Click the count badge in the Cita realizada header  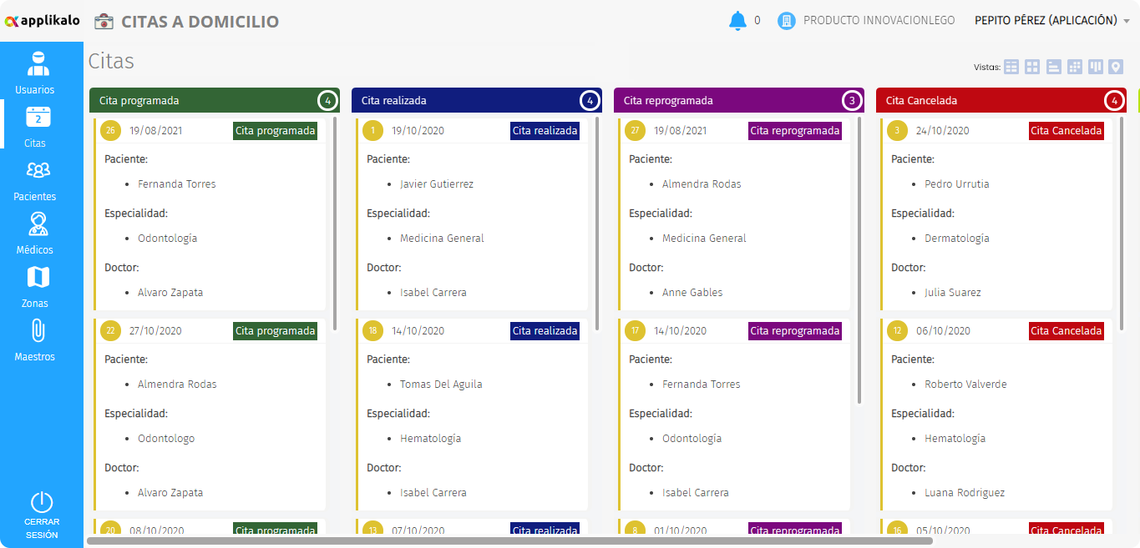590,101
